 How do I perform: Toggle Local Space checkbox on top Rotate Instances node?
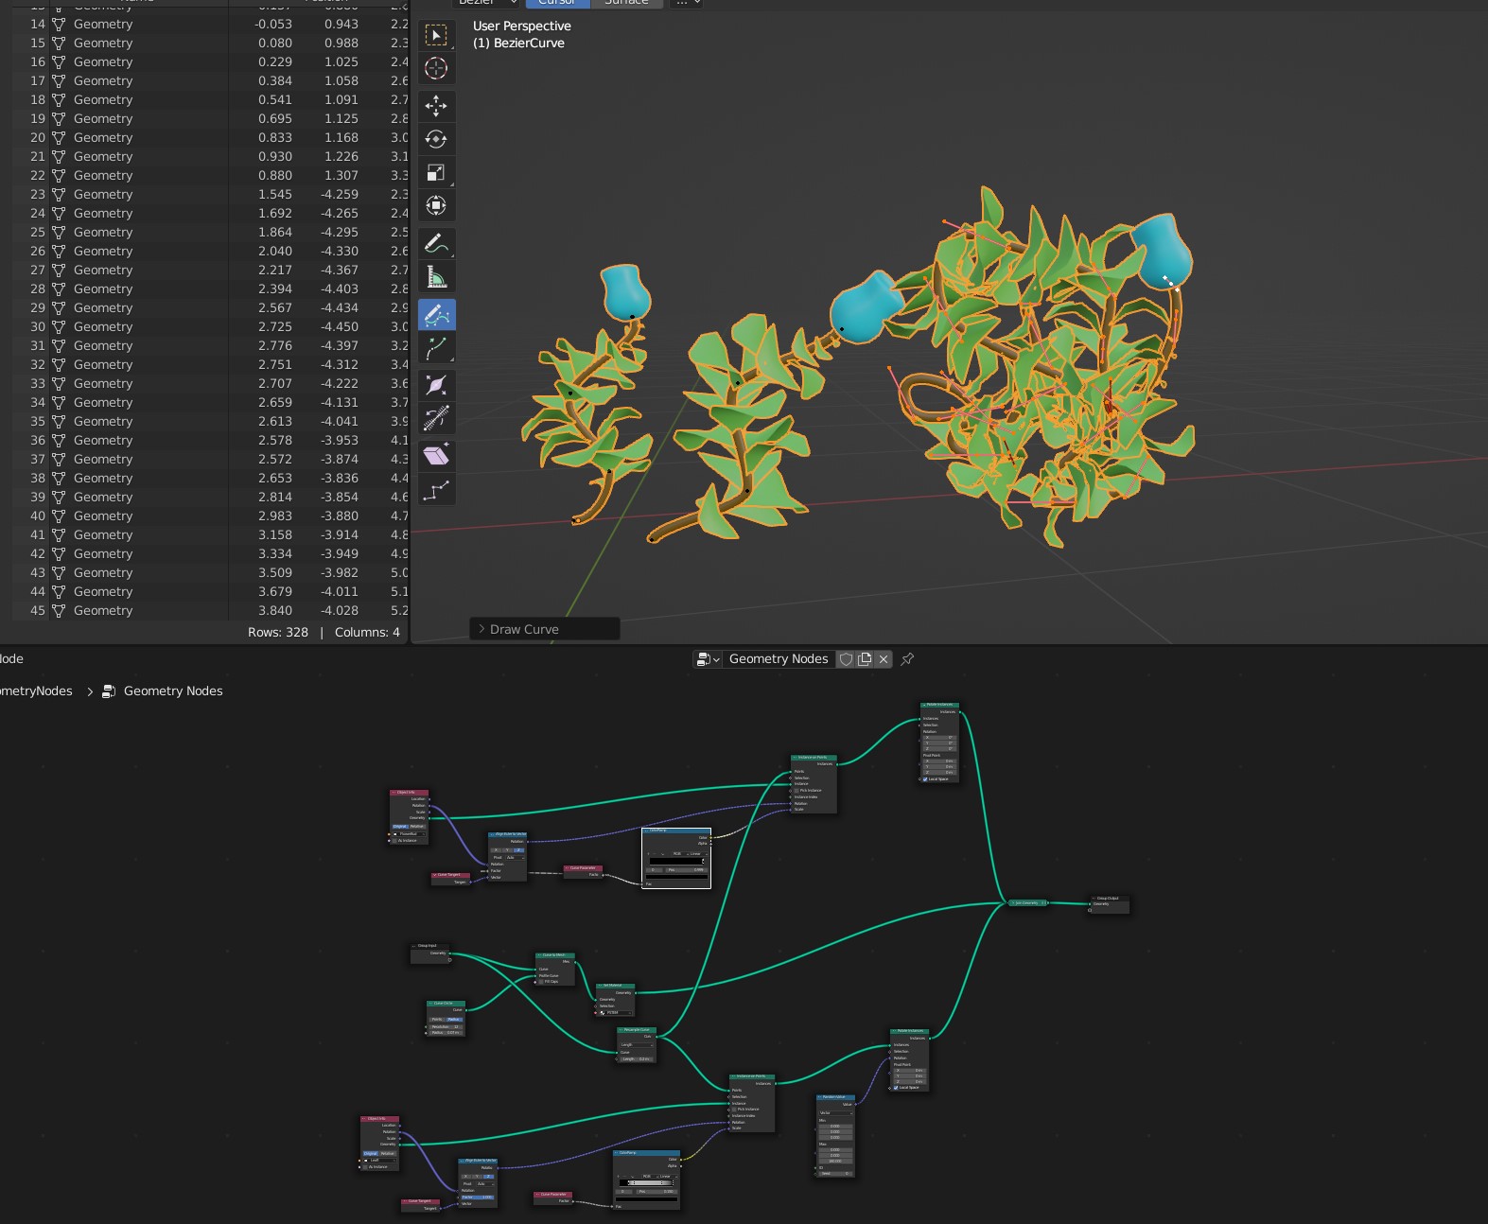(924, 779)
